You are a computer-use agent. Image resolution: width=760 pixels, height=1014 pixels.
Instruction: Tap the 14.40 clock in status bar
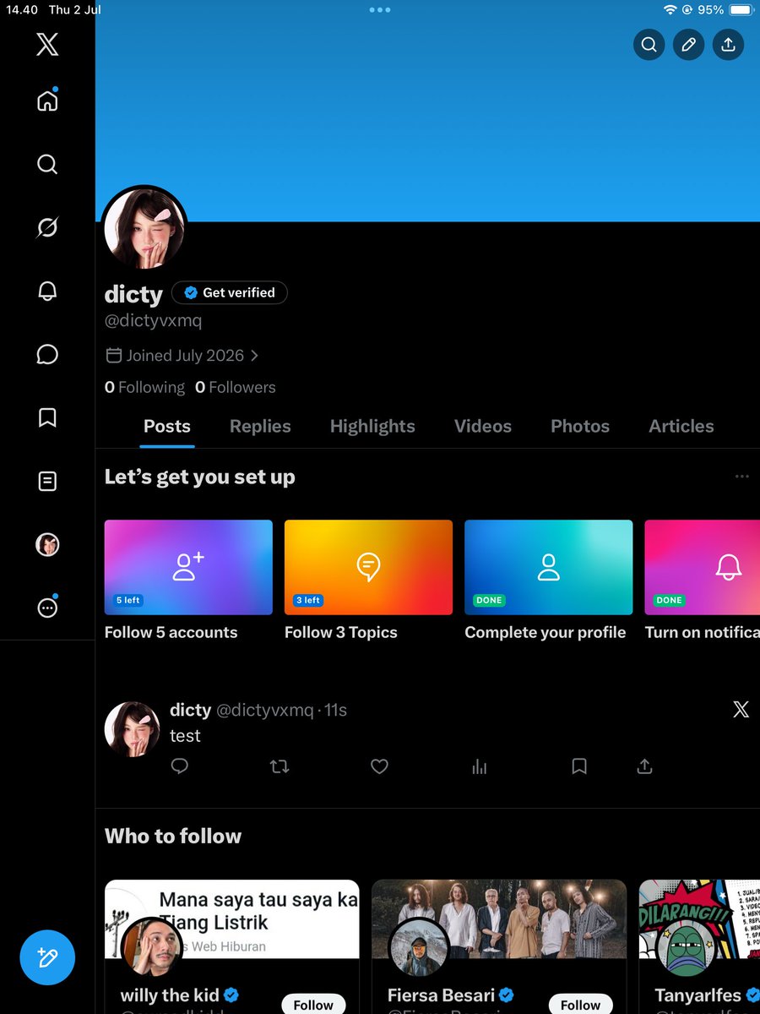point(22,10)
